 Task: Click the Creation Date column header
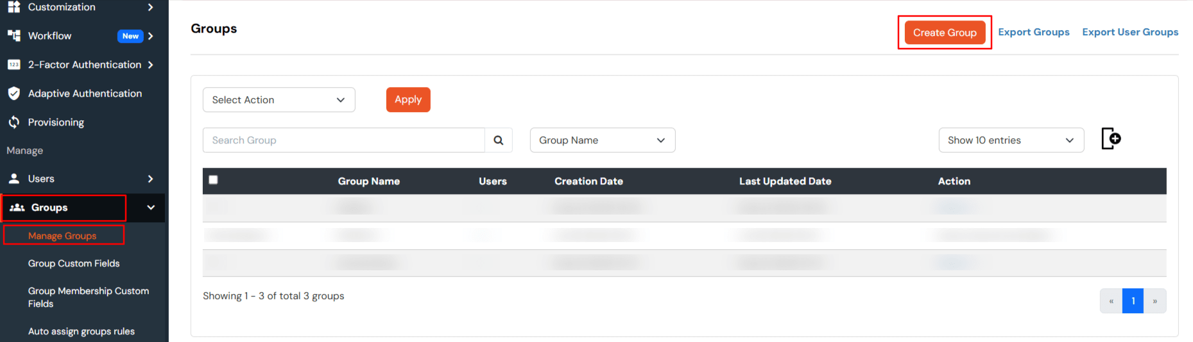(x=588, y=181)
